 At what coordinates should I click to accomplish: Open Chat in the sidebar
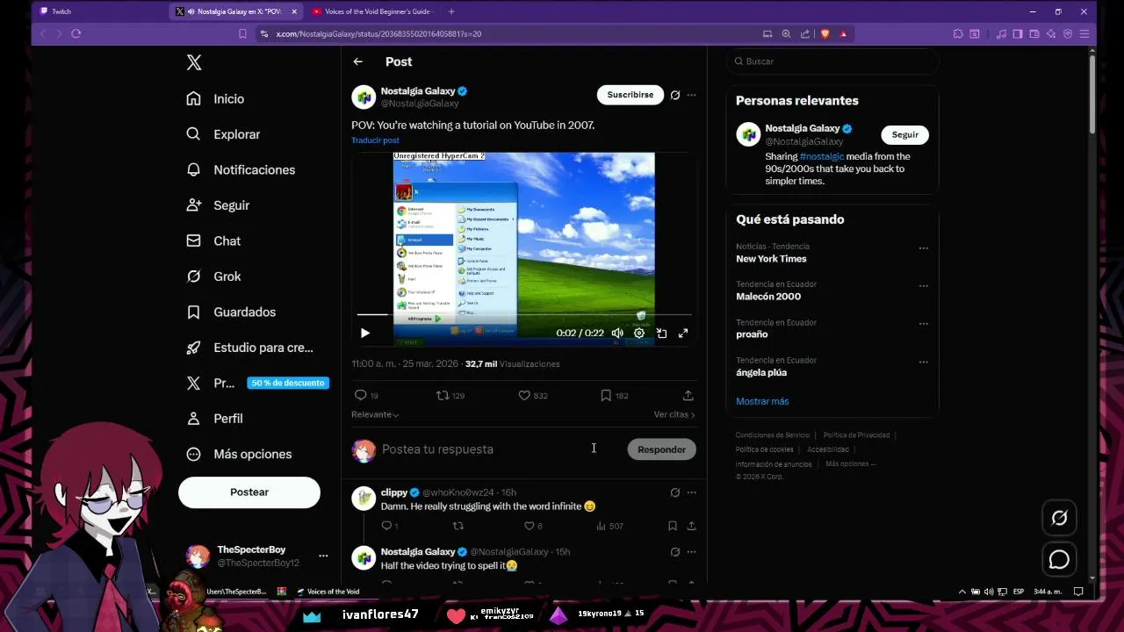point(213,241)
